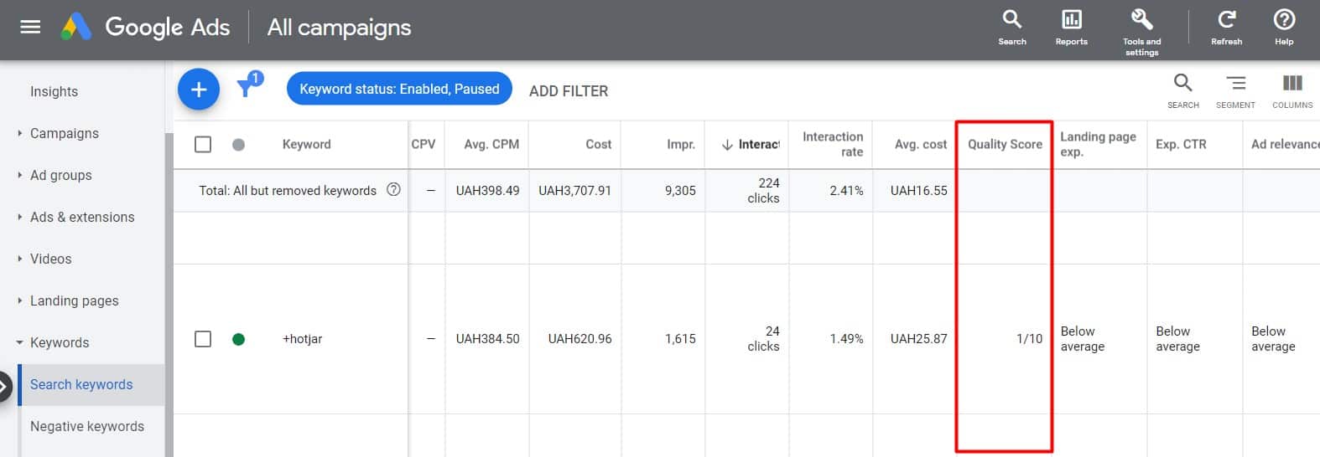The width and height of the screenshot is (1320, 457).
Task: Refresh the page data
Action: tap(1226, 28)
